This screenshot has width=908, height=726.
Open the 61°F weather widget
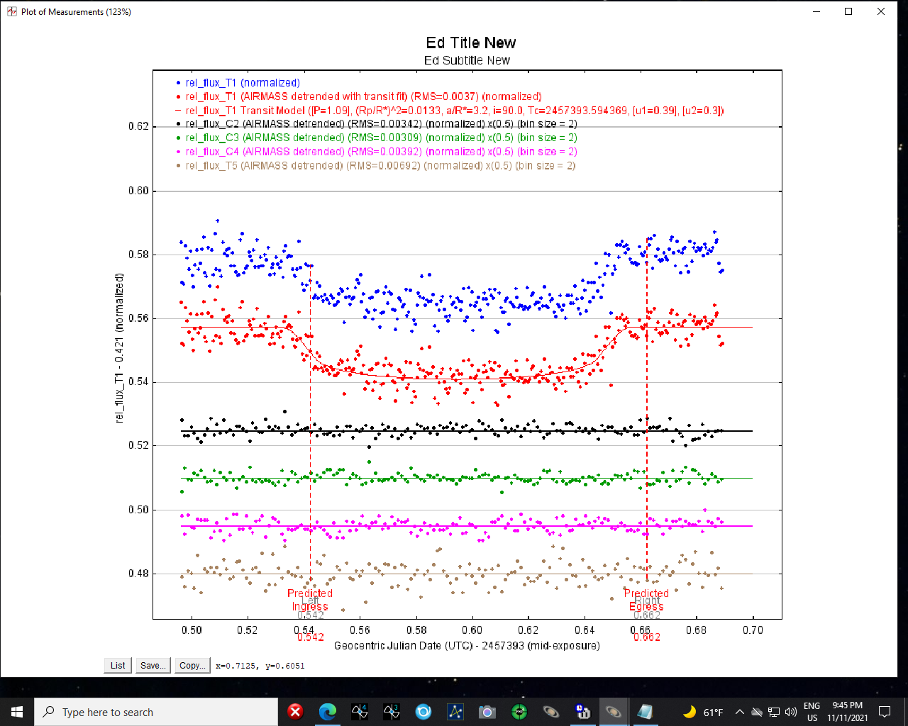coord(704,712)
